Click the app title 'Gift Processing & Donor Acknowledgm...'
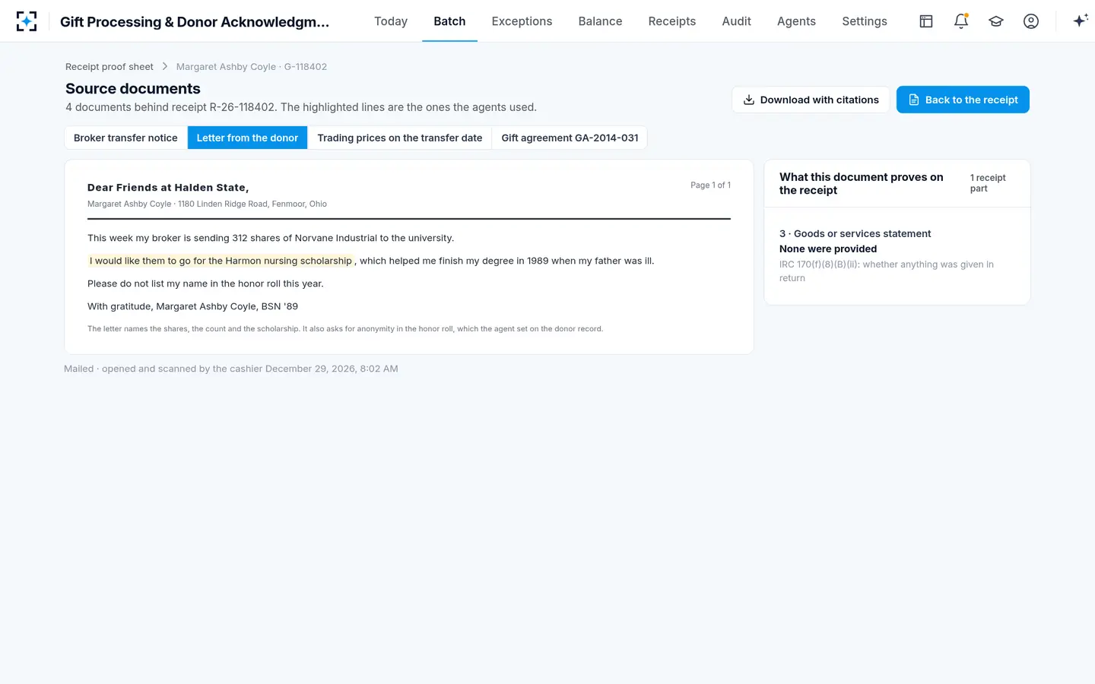The width and height of the screenshot is (1095, 684). [195, 22]
